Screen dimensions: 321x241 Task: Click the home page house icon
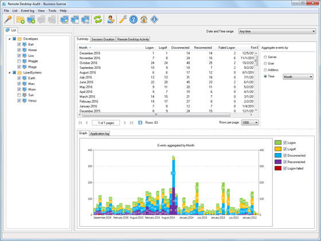(x=144, y=20)
